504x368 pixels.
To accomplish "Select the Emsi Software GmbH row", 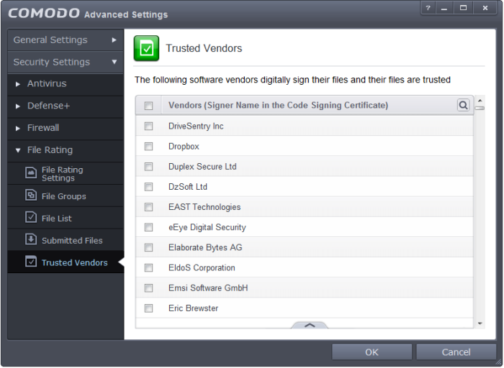I will click(305, 287).
